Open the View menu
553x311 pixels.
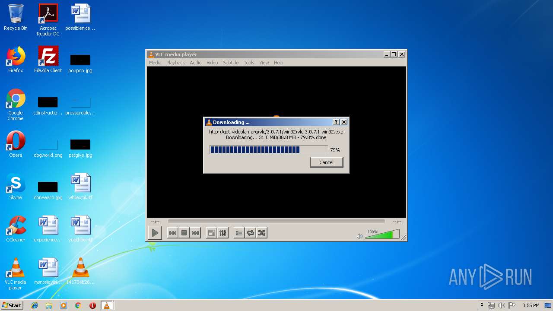click(264, 63)
